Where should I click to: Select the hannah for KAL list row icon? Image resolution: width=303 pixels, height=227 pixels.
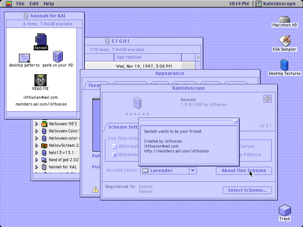pyautogui.click(x=44, y=167)
